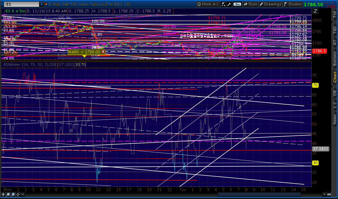Click the logarithmic curve scale icon
Viewport: 338px width, 199px height.
click(x=315, y=11)
